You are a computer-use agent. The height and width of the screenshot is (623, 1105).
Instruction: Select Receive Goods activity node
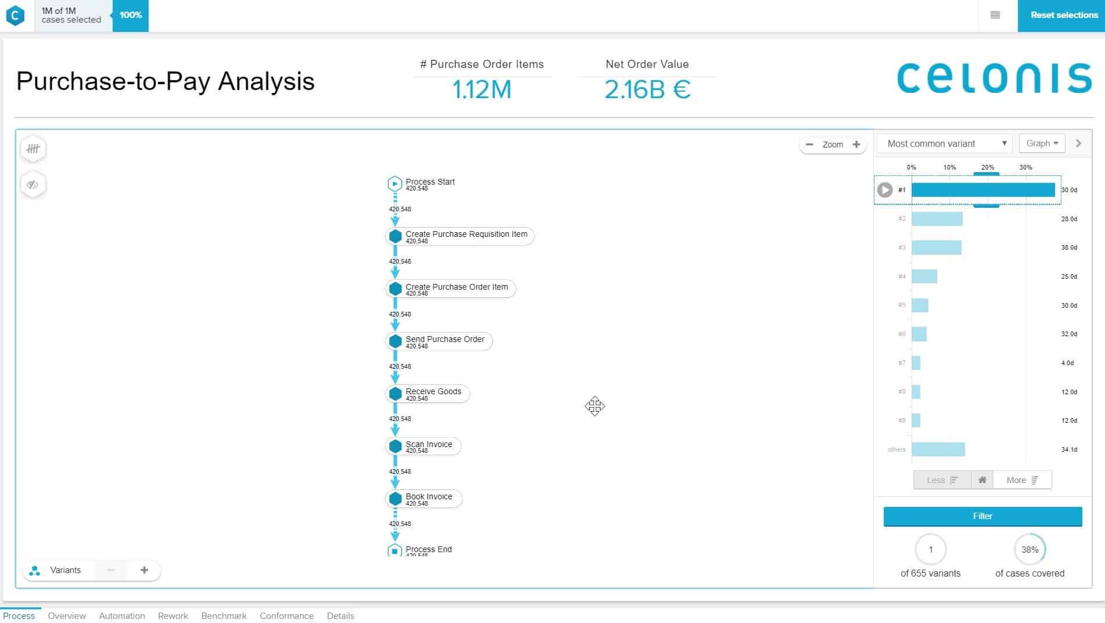tap(427, 394)
